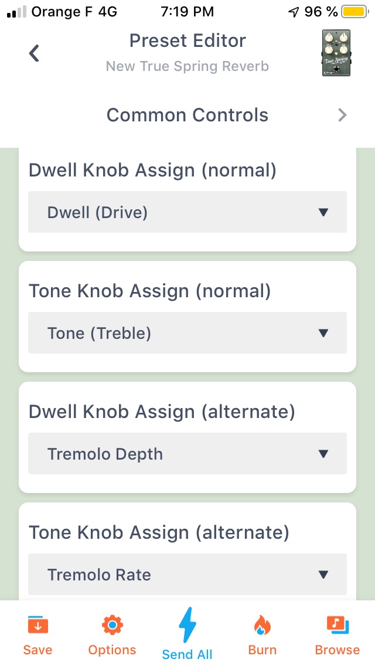This screenshot has width=375, height=666.
Task: Tap the Burn button label
Action: (x=262, y=650)
